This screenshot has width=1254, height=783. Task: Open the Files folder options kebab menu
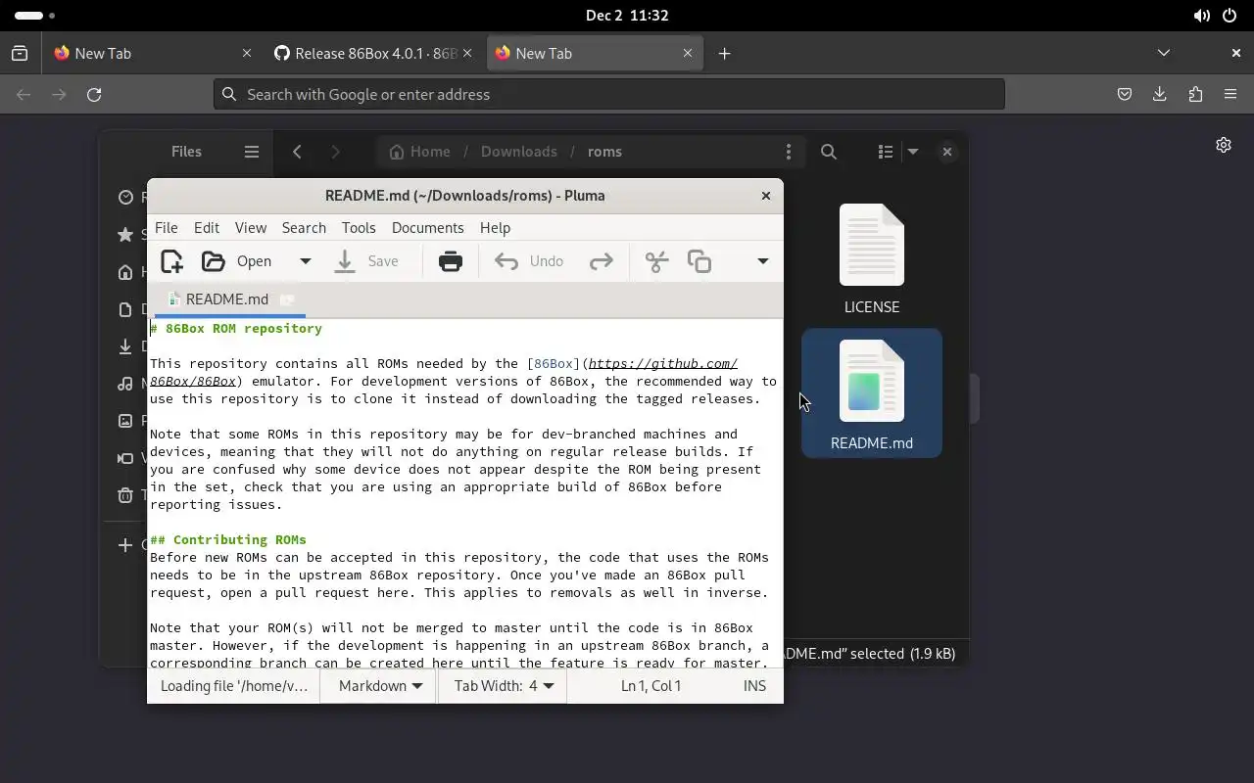coord(789,152)
